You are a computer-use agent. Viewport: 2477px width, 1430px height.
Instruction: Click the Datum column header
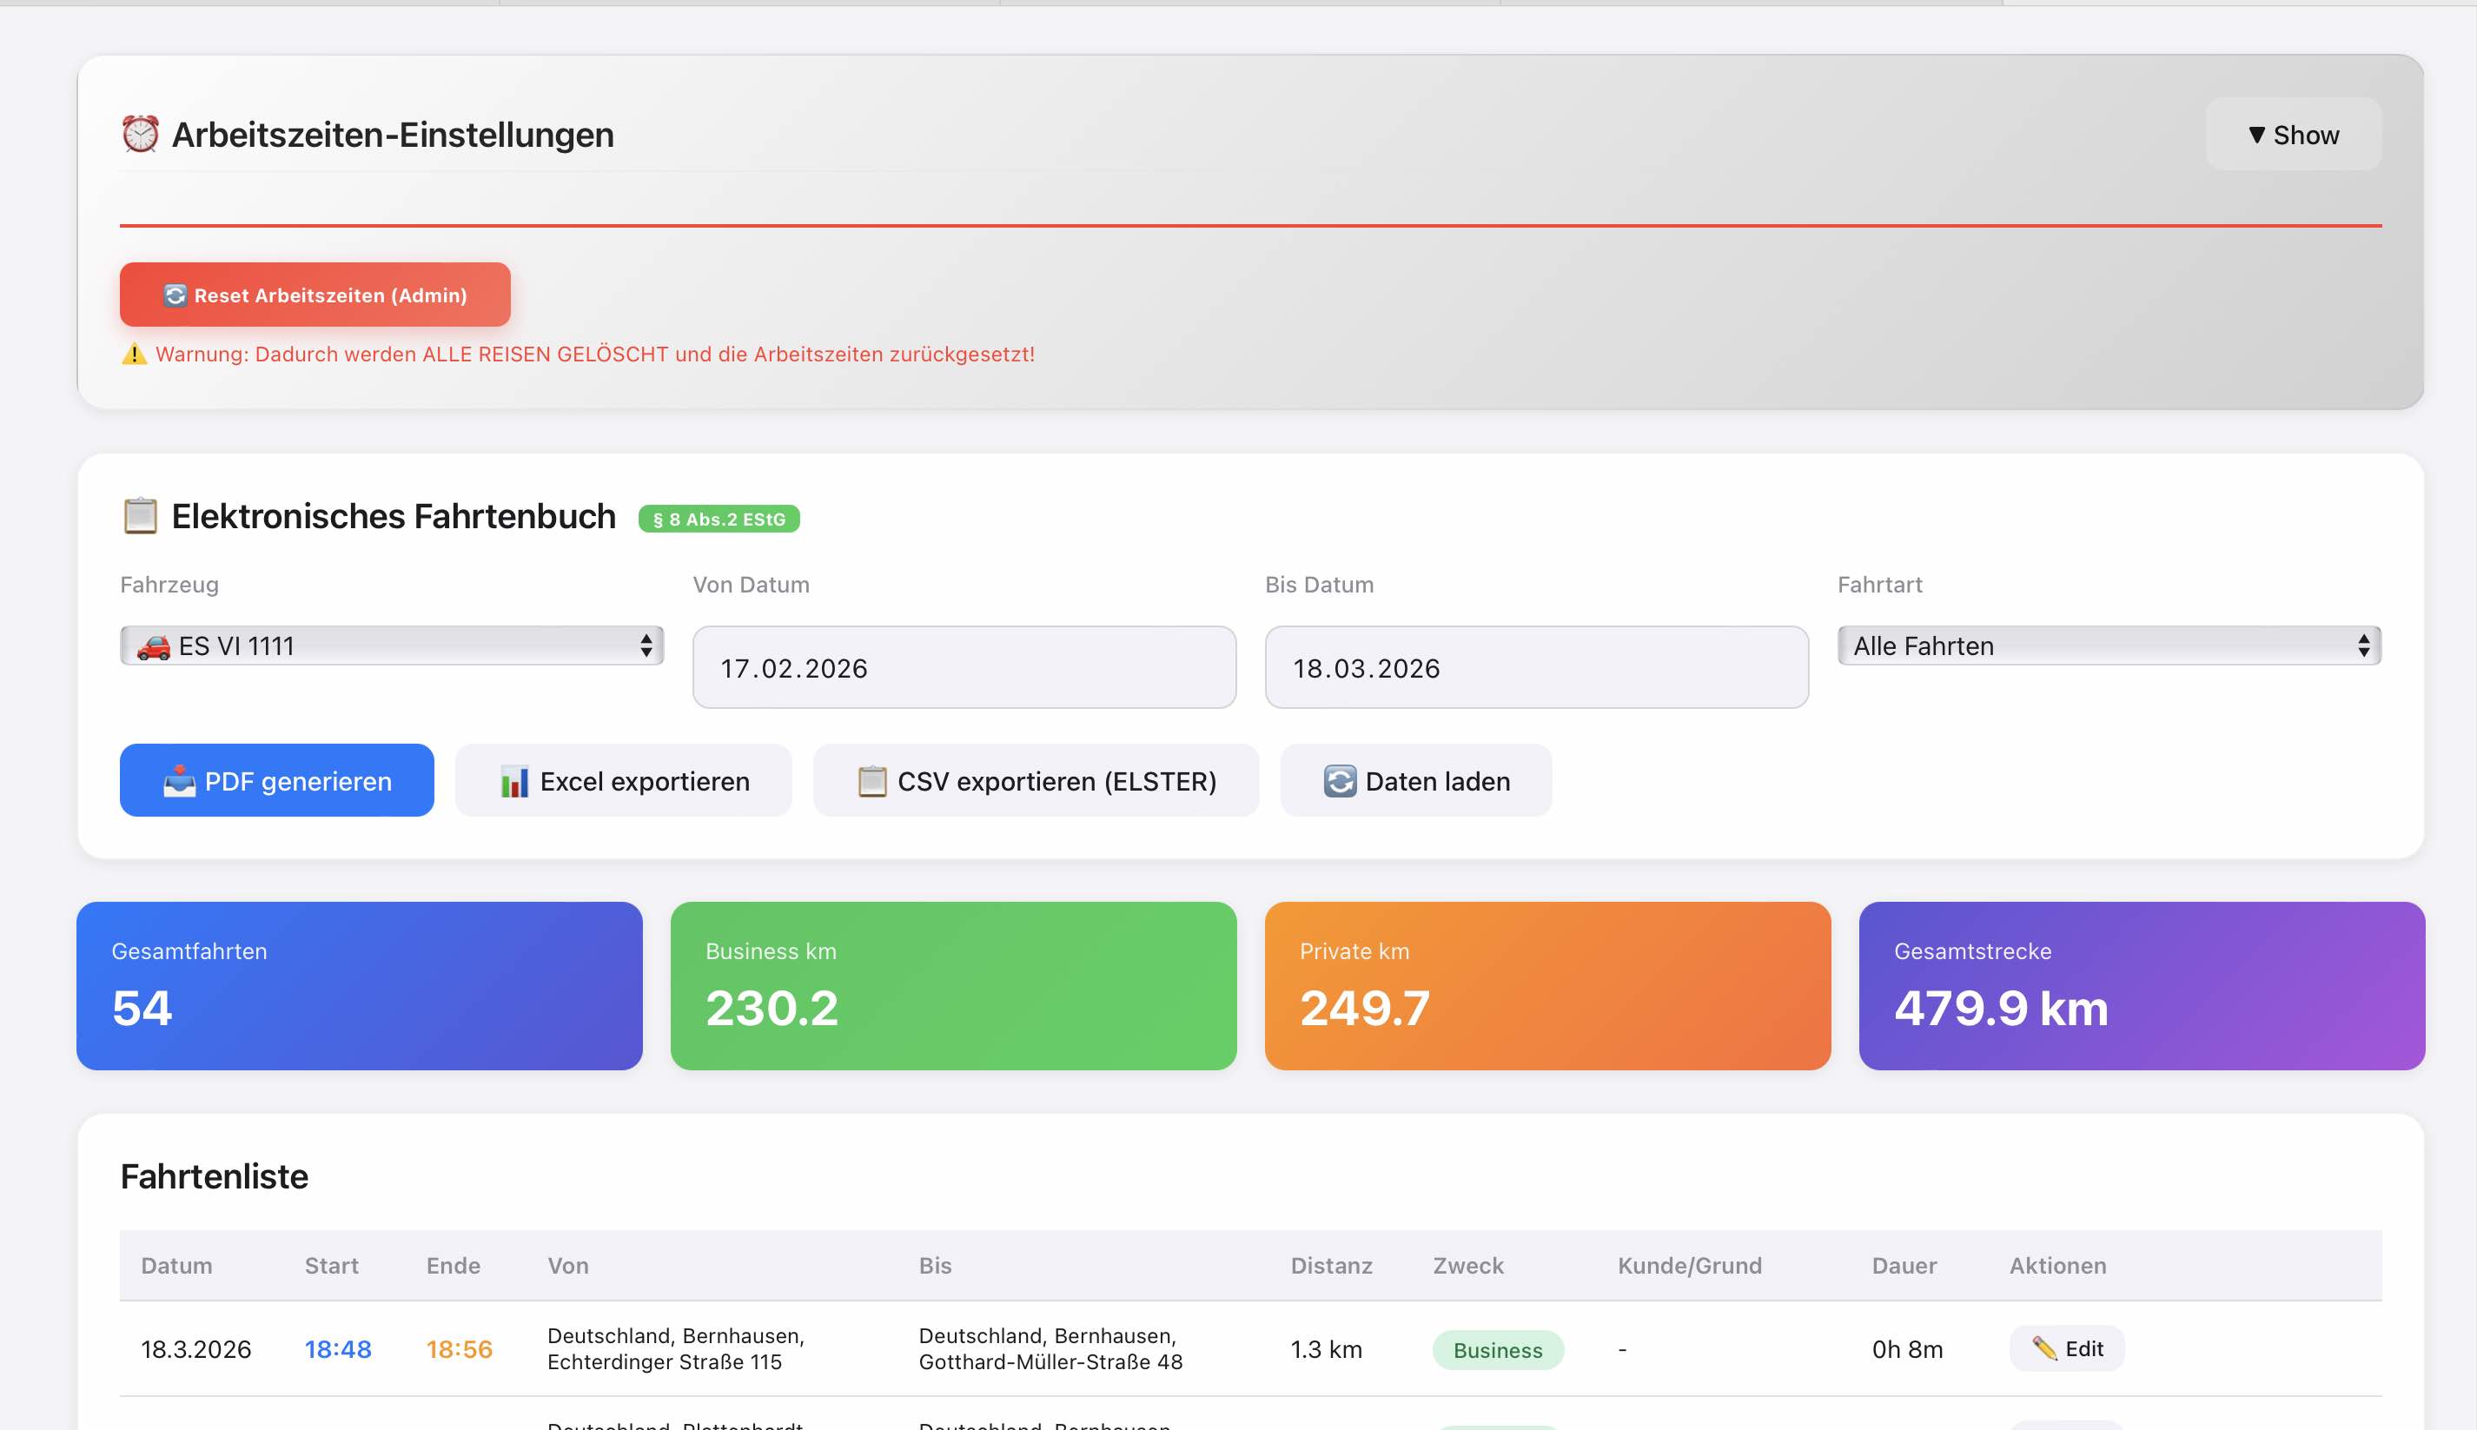coord(176,1266)
